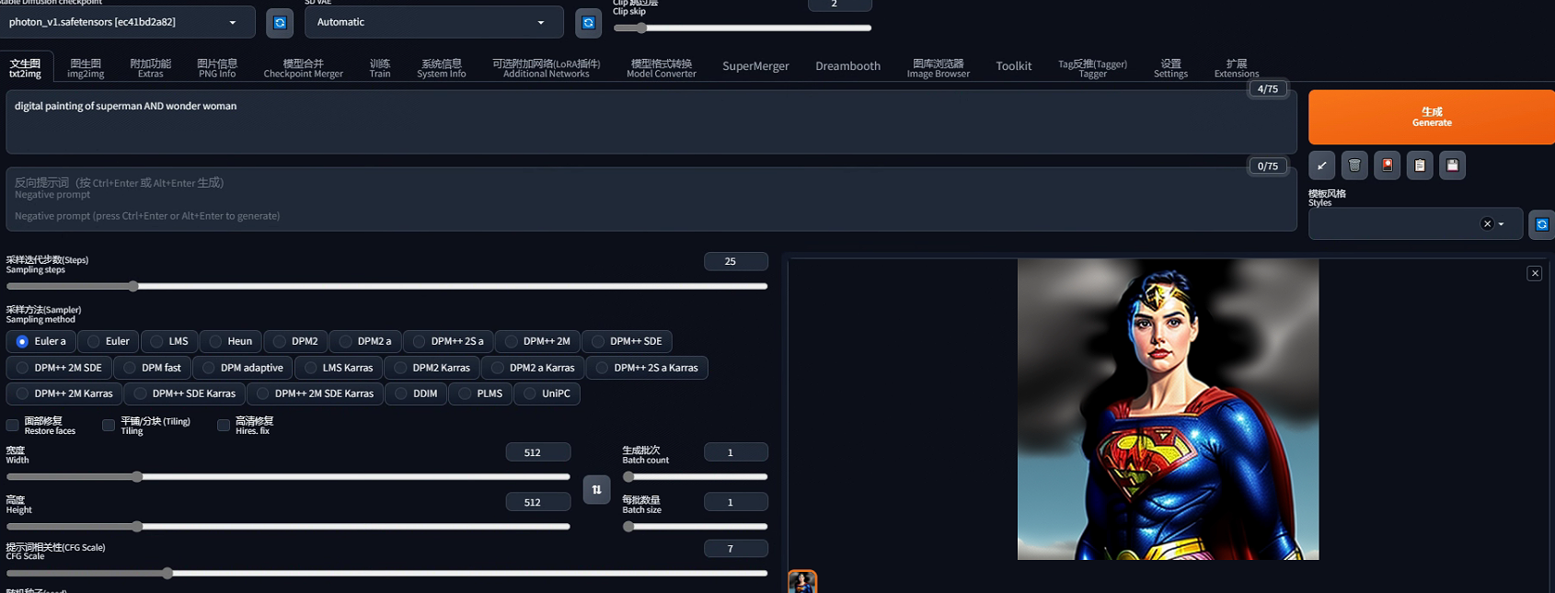The height and width of the screenshot is (593, 1555).
Task: Open the SD VAE Automatic dropdown
Action: tap(432, 22)
